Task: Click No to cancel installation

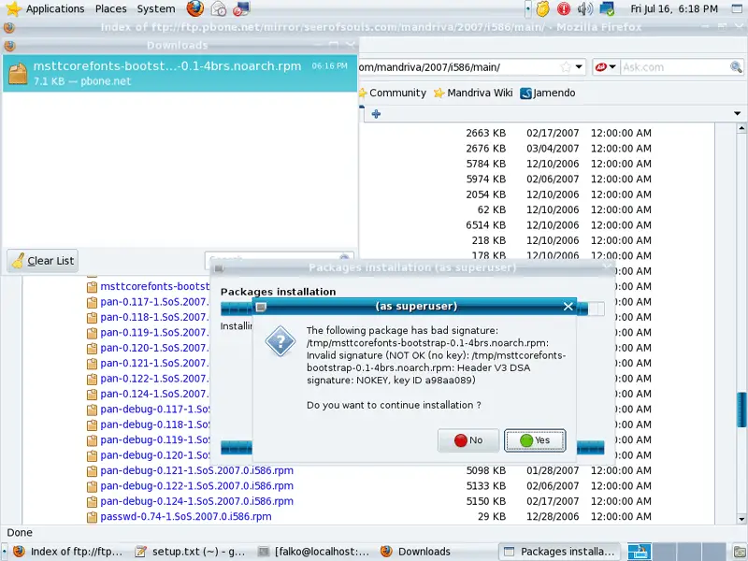Action: [468, 439]
